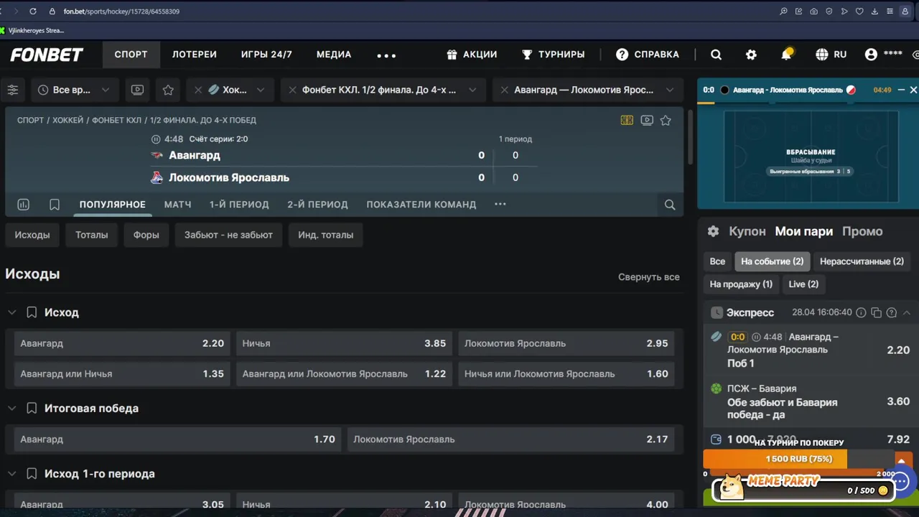Open the filters settings sliders icon

tap(13, 90)
